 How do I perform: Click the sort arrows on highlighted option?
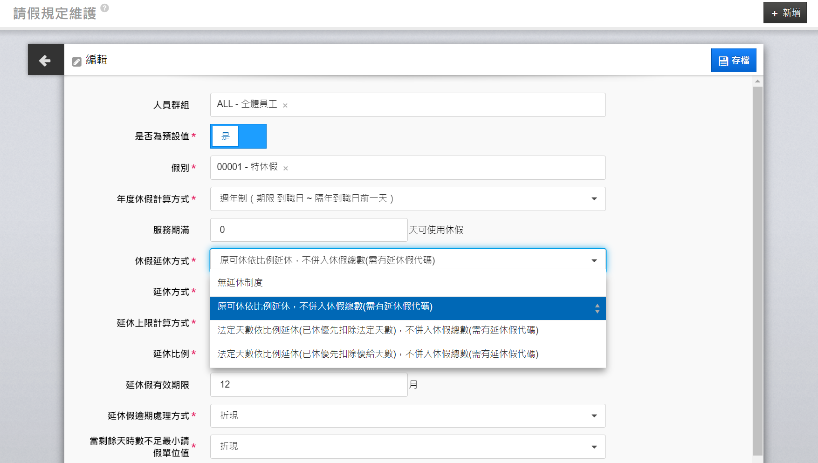pos(597,308)
